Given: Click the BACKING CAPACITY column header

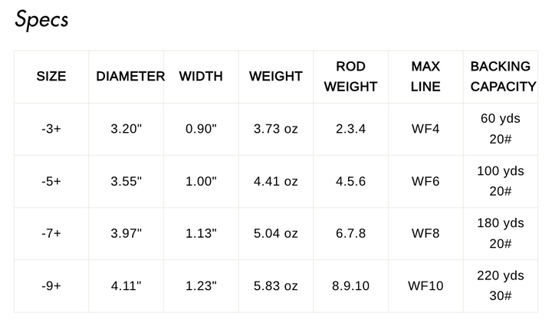Looking at the screenshot, I should [x=503, y=77].
